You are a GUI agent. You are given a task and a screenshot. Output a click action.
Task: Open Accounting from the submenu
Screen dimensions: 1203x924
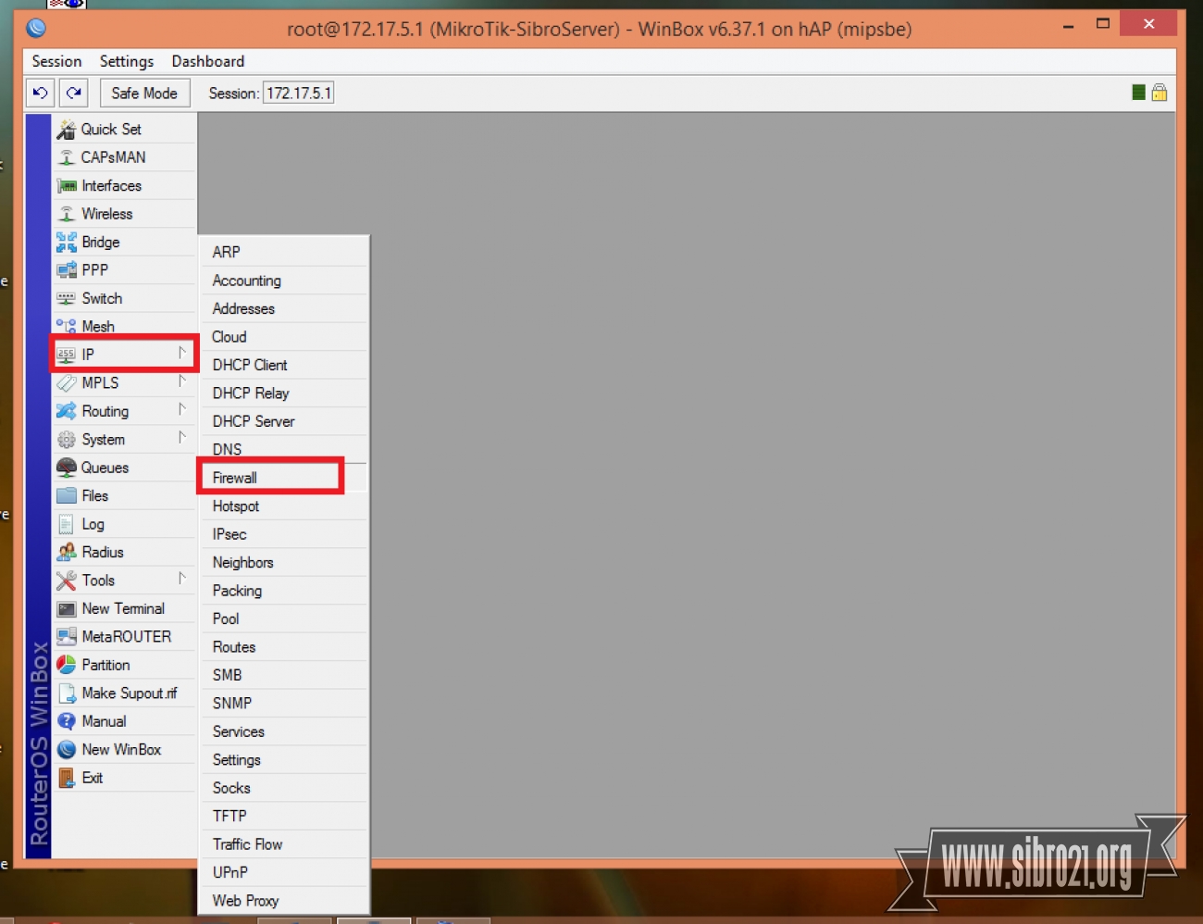coord(284,281)
